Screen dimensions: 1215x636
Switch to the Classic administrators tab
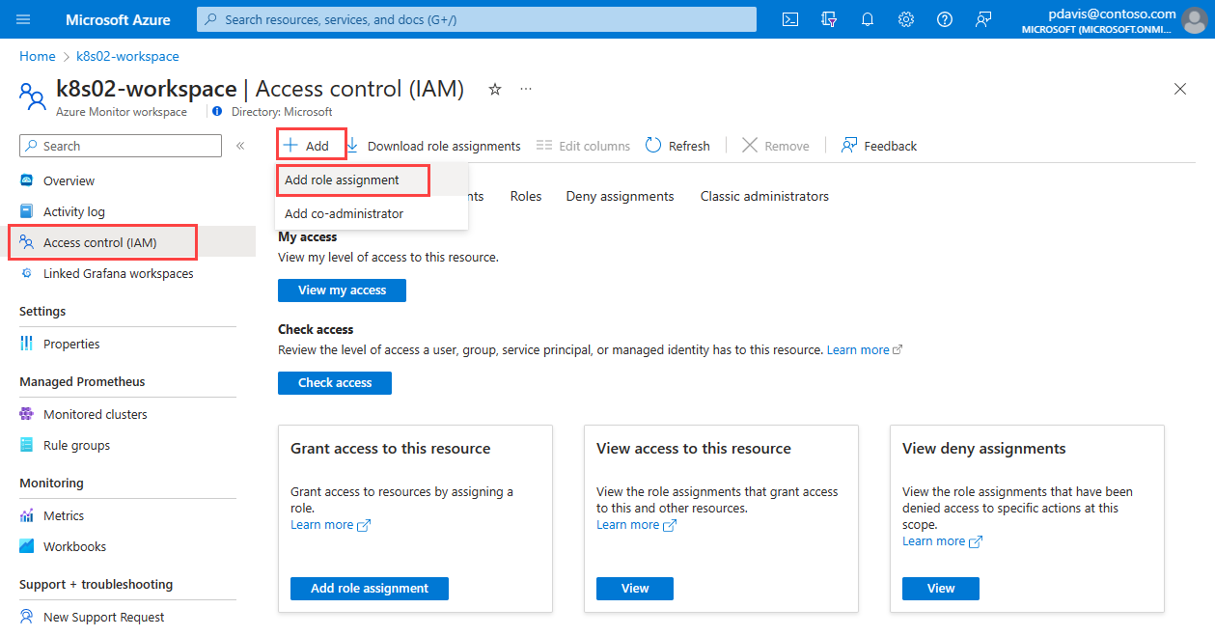[x=764, y=196]
